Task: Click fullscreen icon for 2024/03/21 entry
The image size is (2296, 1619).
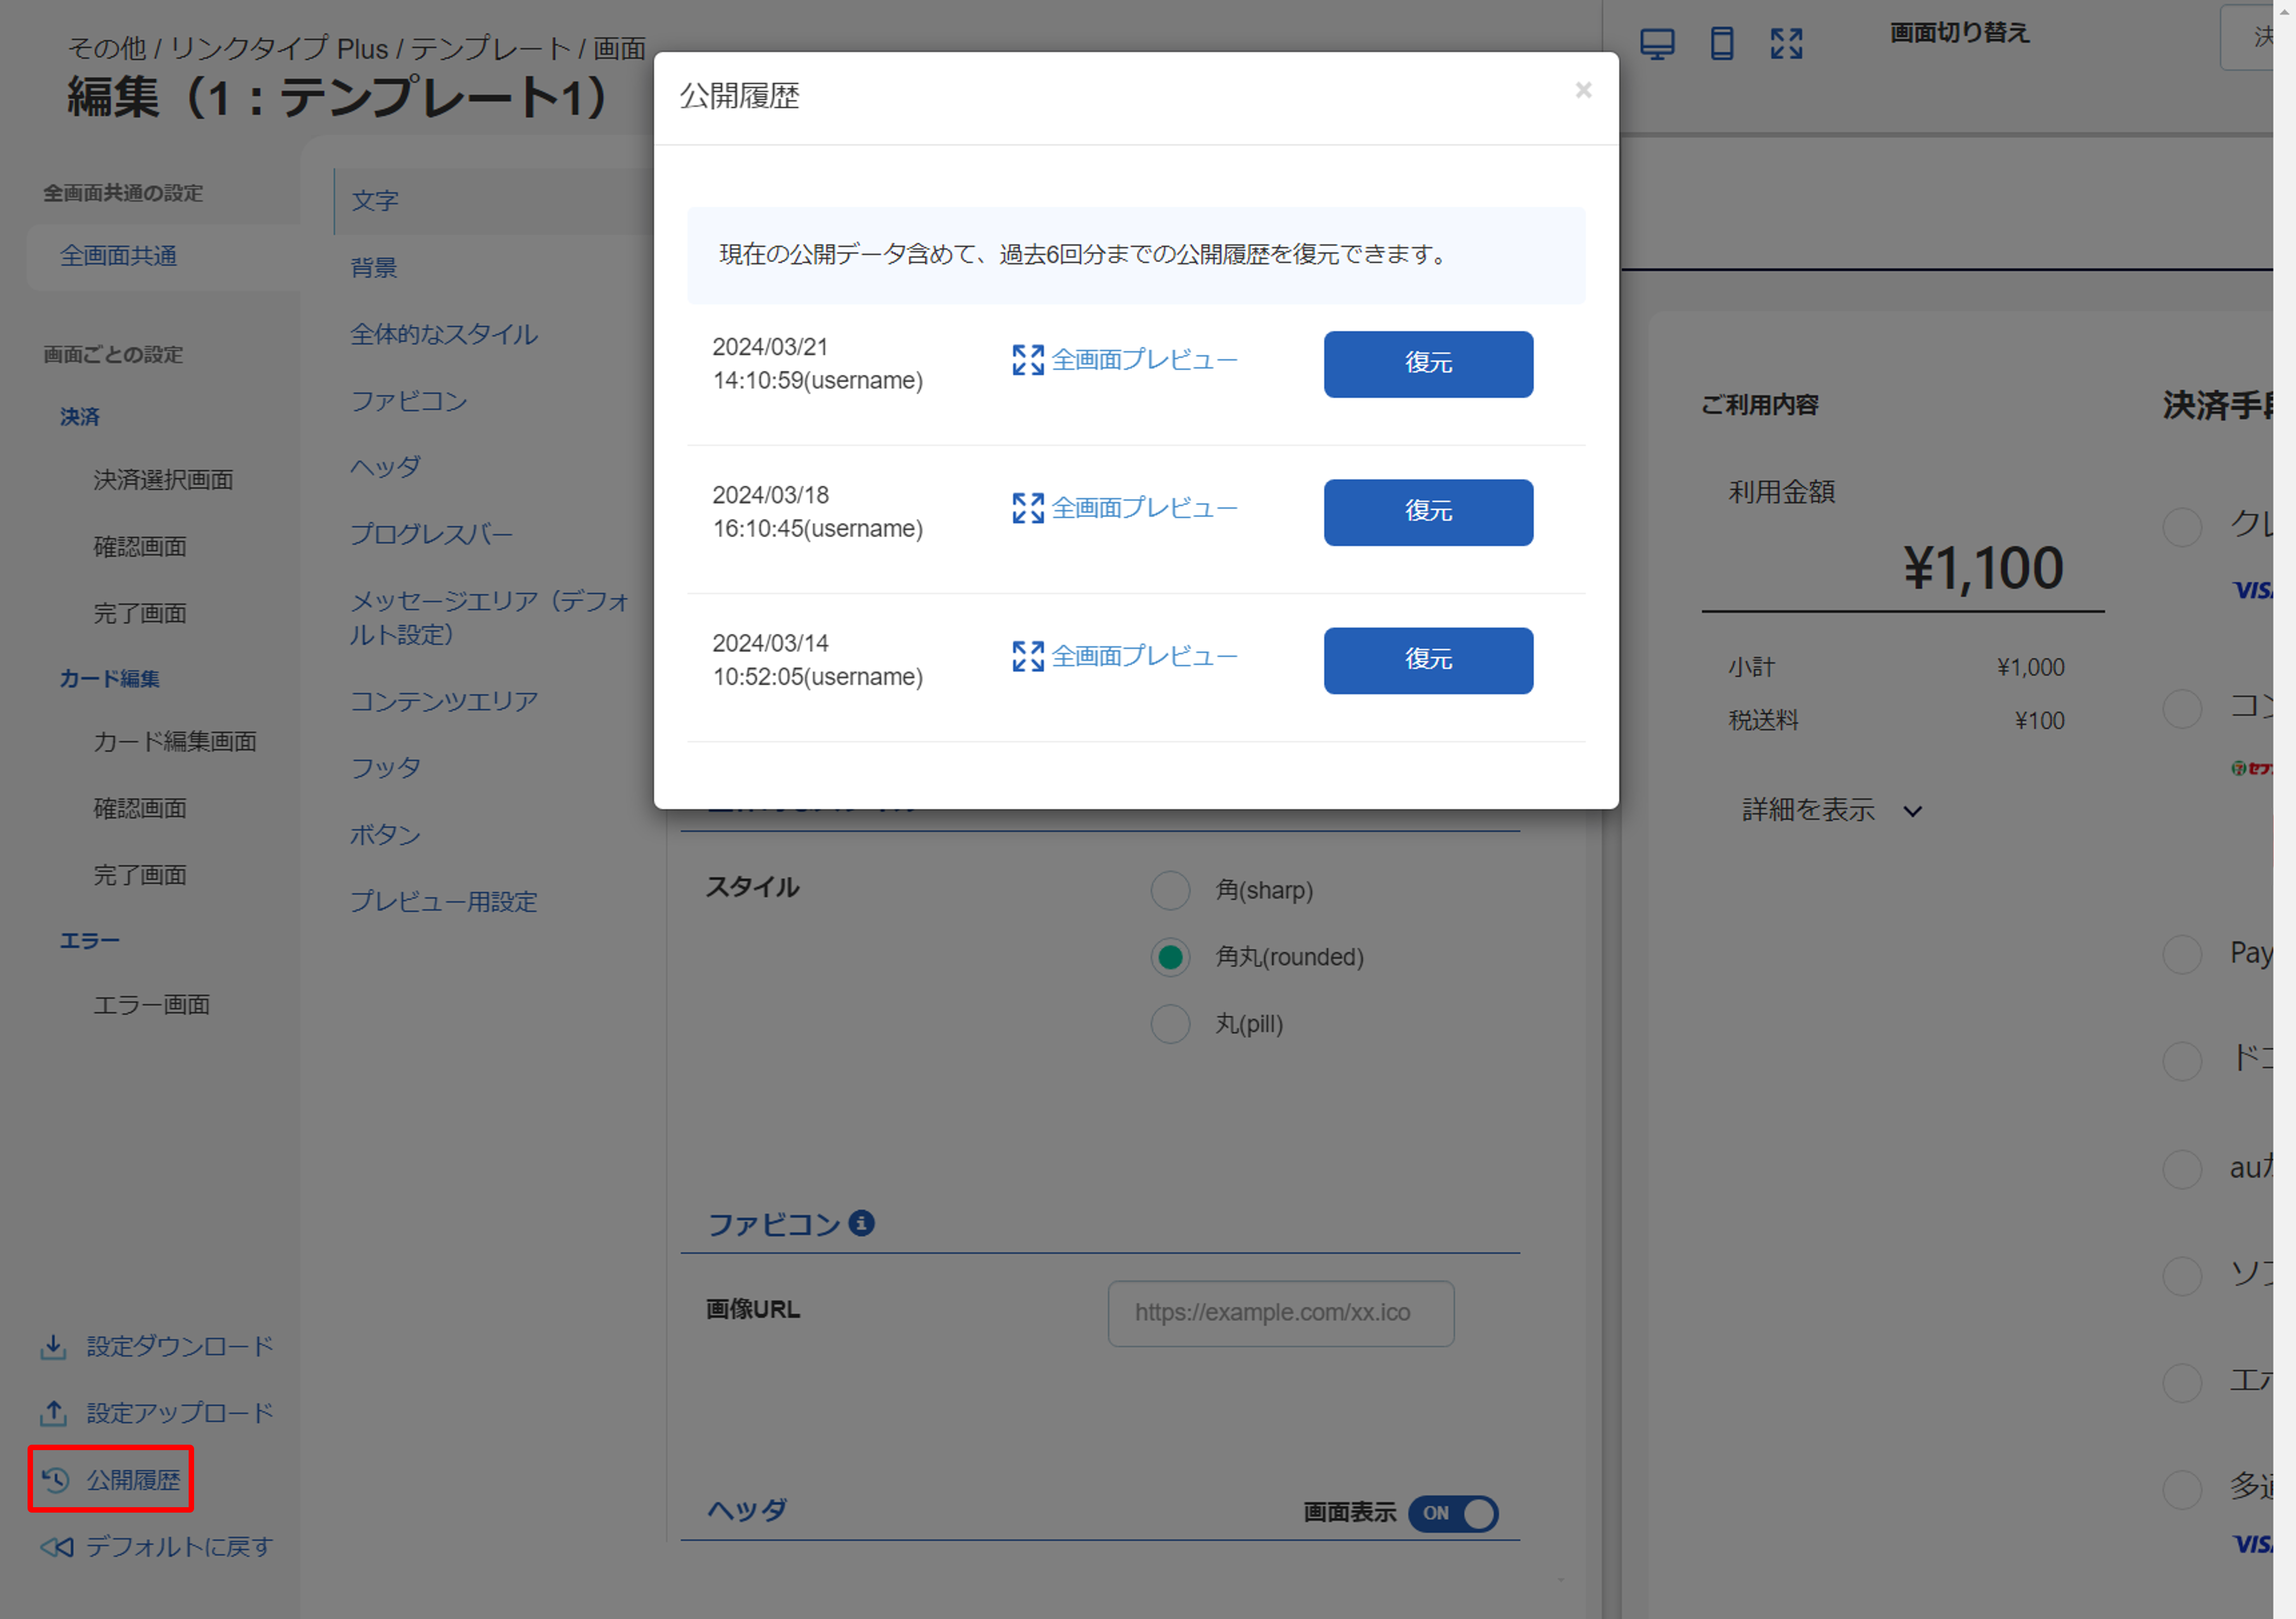Action: point(1028,360)
